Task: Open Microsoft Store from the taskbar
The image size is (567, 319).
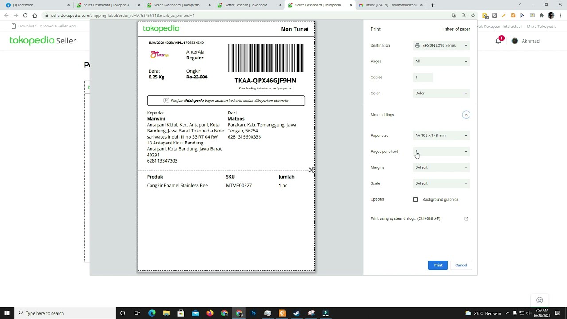Action: [181, 313]
